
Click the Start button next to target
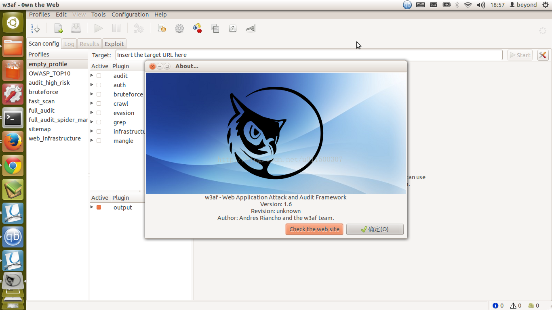(x=520, y=55)
